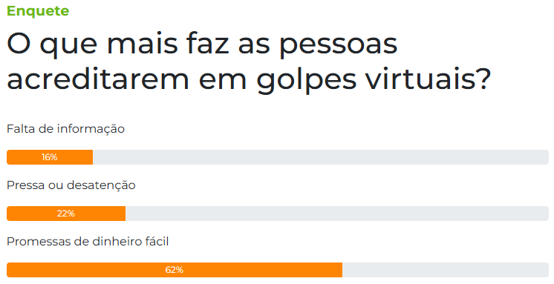Click the gray unfilled part of the Promessas de dinheiro fácil bar

[446, 270]
